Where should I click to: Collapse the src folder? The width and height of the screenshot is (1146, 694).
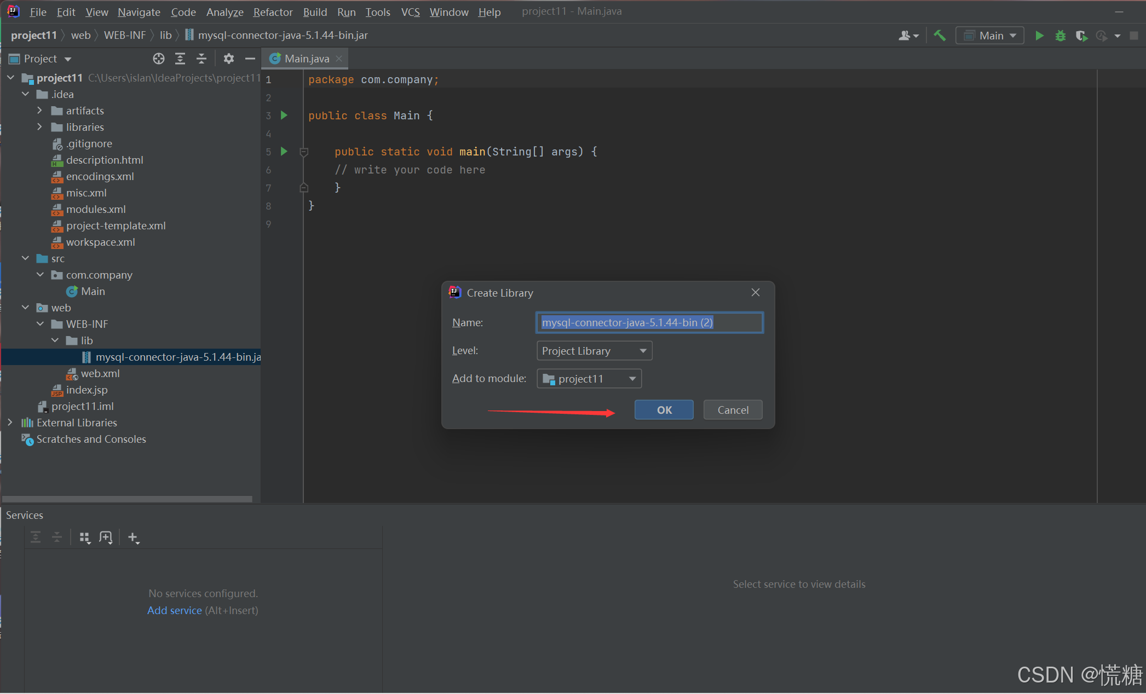point(26,258)
